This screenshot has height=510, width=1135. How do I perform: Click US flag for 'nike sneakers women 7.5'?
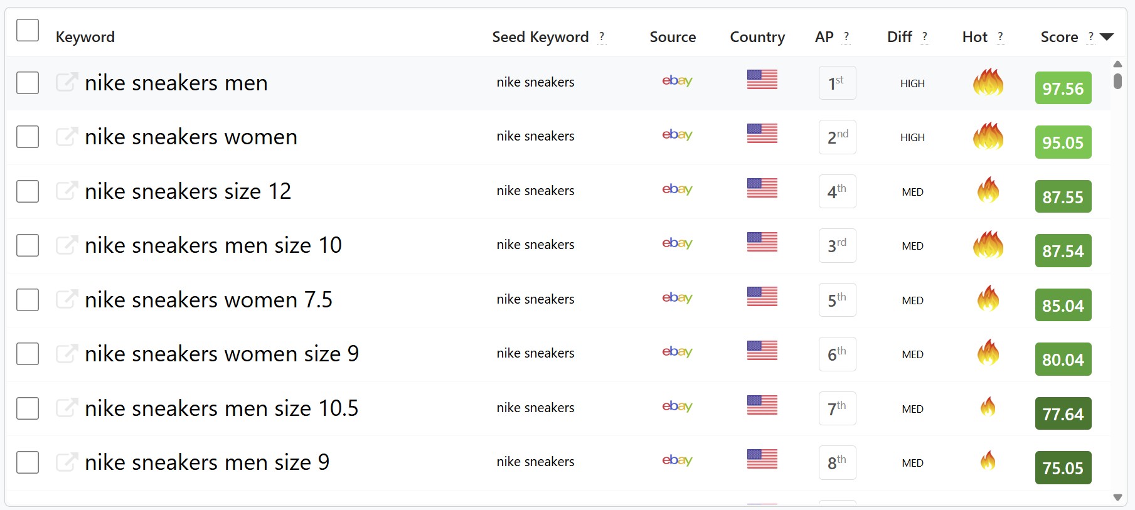pos(762,297)
